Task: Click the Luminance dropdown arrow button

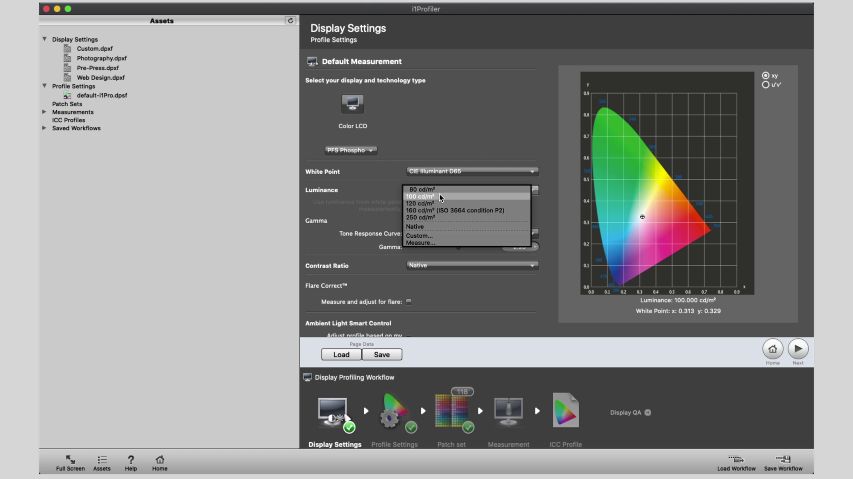Action: [535, 190]
